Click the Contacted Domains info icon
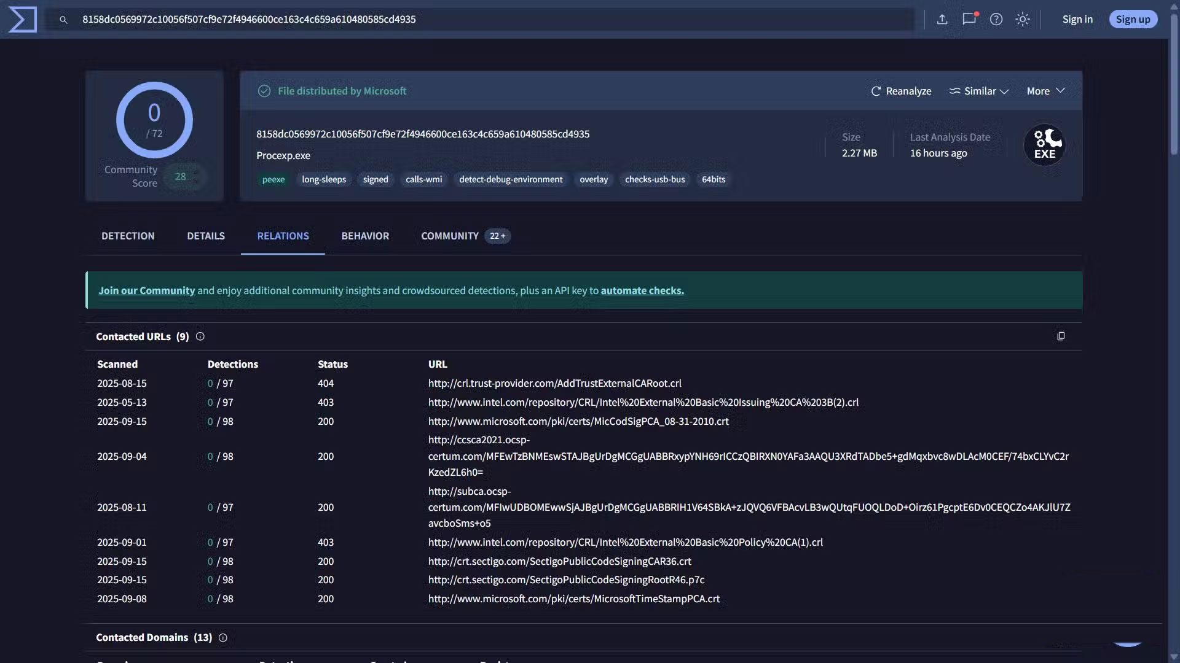The image size is (1180, 663). 223,638
